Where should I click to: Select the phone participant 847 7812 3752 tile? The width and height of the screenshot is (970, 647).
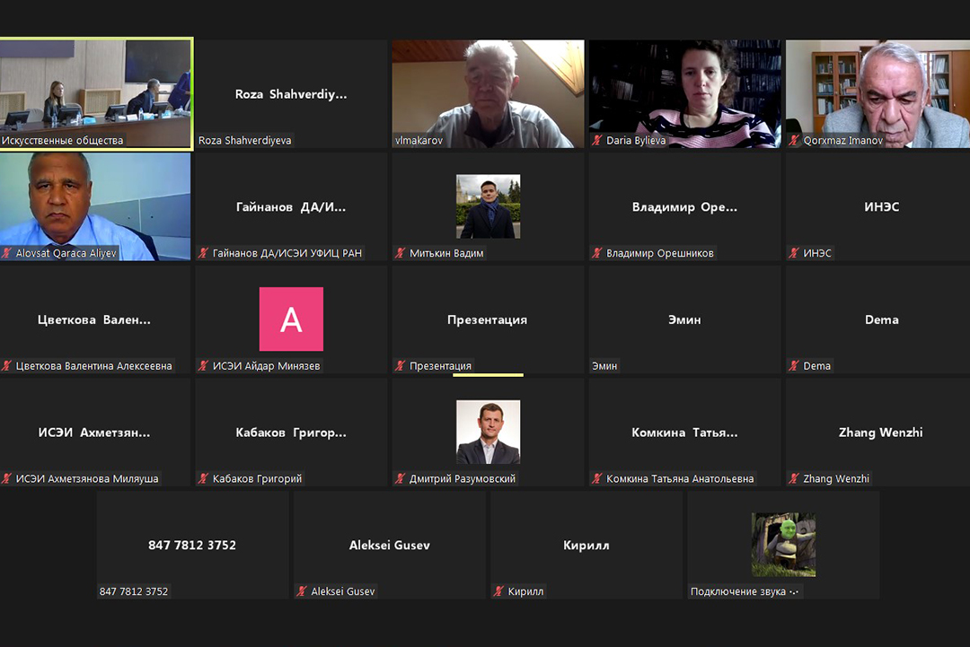coord(192,545)
